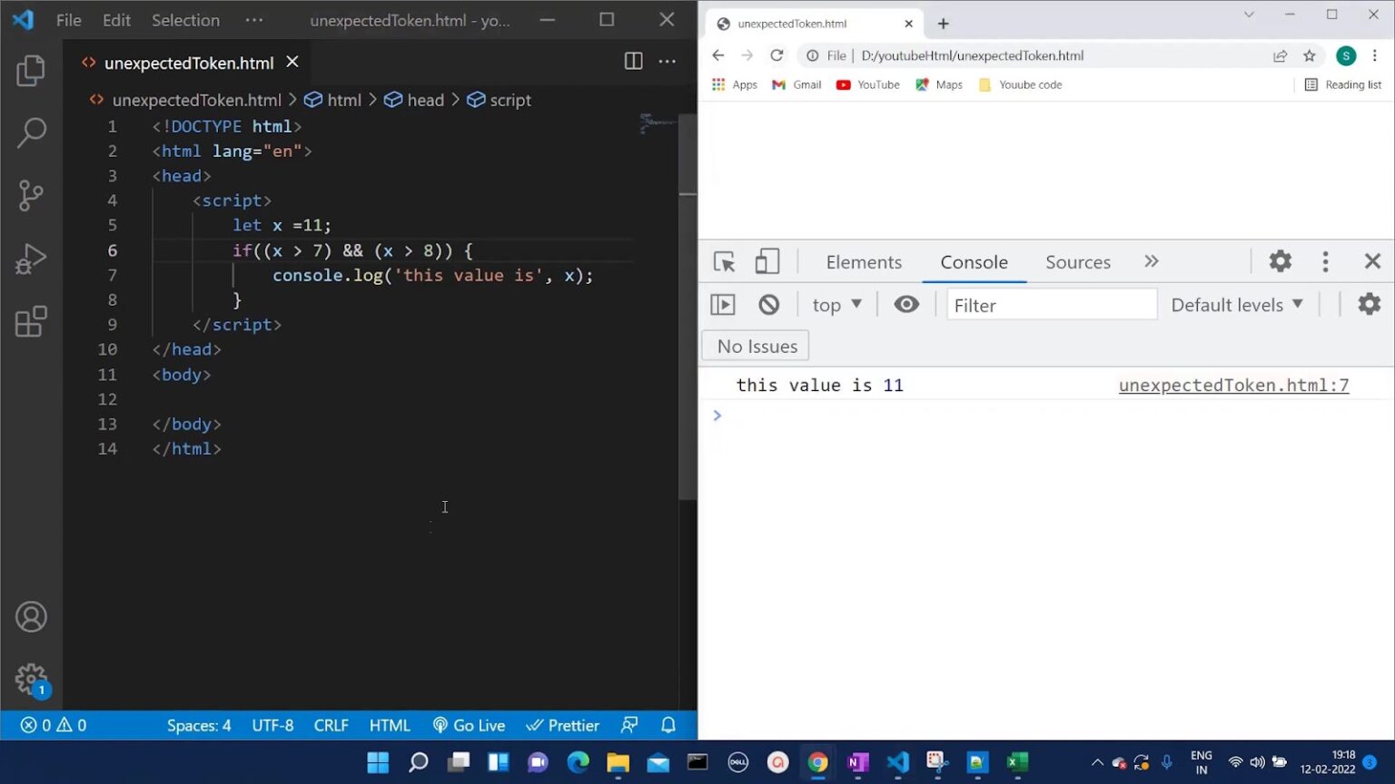Open the Run and Debug view

[31, 259]
